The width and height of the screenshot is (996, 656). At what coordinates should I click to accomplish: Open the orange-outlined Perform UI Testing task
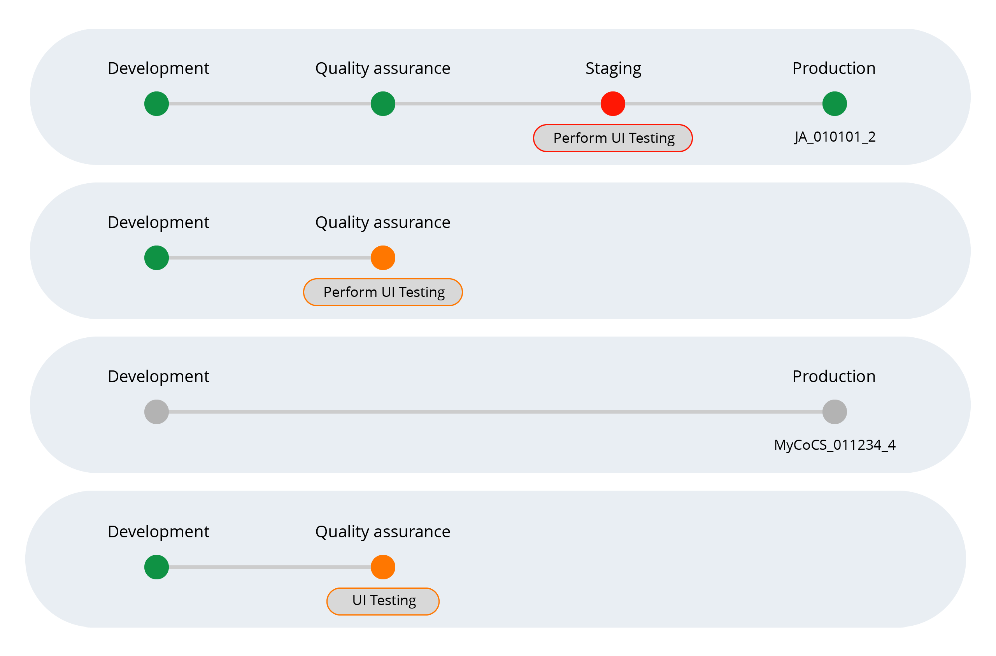pyautogui.click(x=383, y=292)
